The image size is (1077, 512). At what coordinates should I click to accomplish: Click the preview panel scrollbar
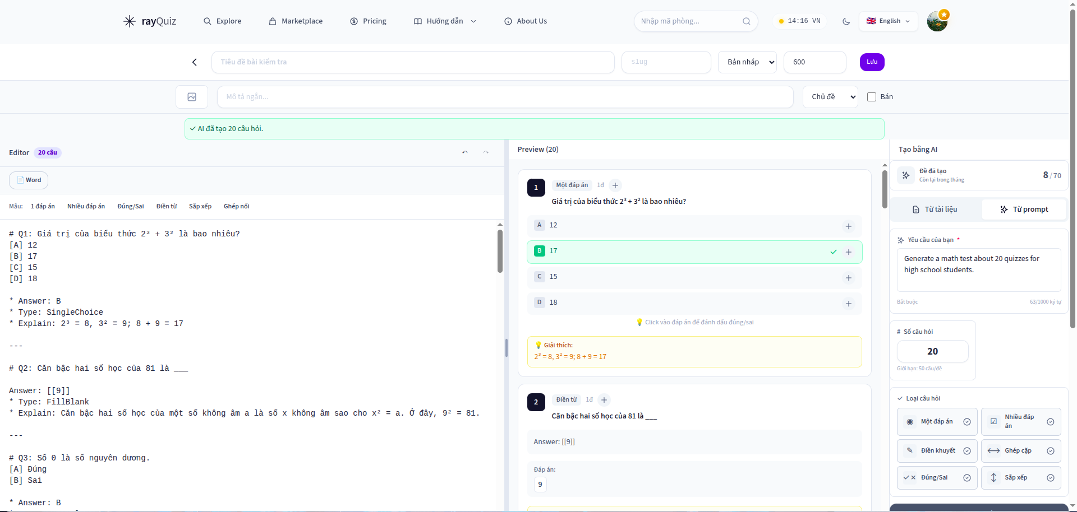pyautogui.click(x=885, y=188)
